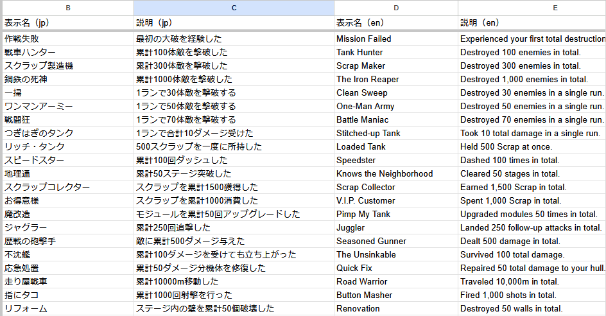Select cell Seasoned Gunner
The width and height of the screenshot is (606, 316).
pos(396,241)
